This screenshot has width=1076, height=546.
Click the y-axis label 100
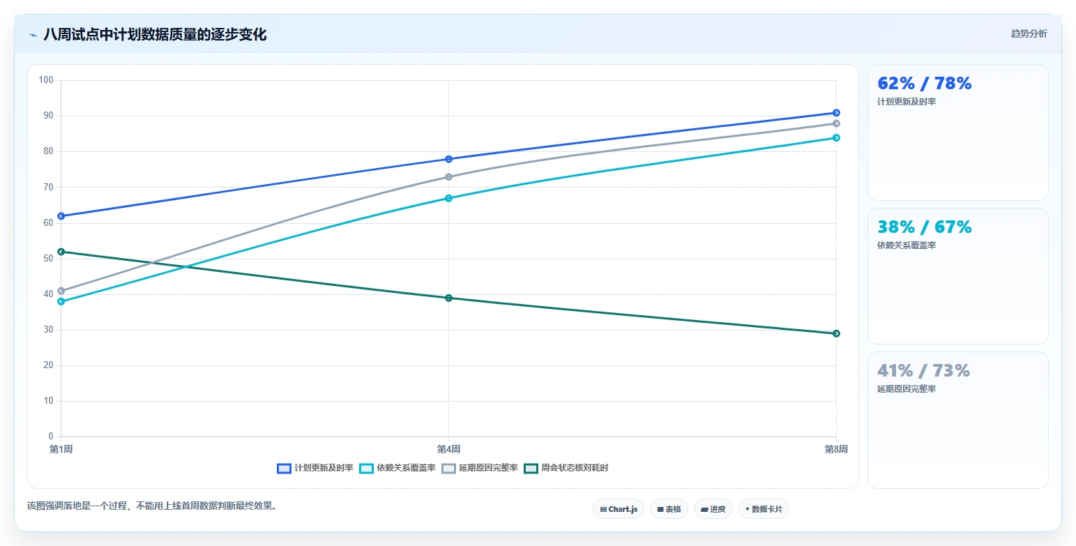[46, 80]
